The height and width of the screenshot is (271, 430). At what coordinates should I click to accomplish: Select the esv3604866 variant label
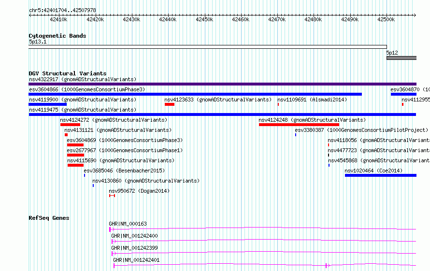pyautogui.click(x=87, y=89)
